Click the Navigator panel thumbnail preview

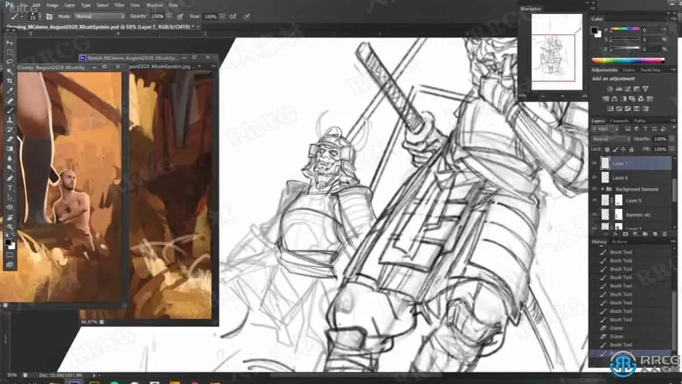click(x=557, y=52)
